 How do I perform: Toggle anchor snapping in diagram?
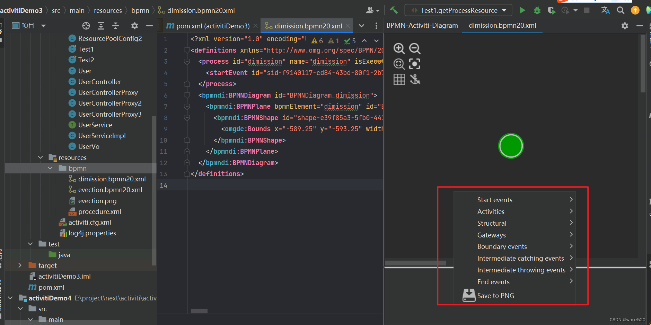click(x=415, y=80)
